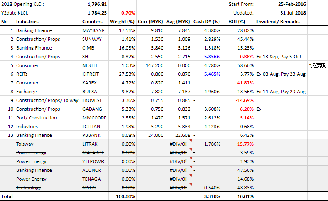Select the MAYBANK counter cell

point(94,30)
